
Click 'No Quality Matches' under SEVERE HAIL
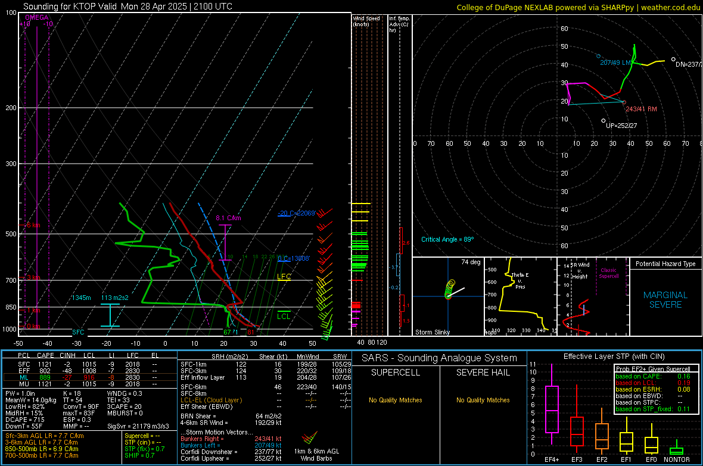click(x=483, y=400)
